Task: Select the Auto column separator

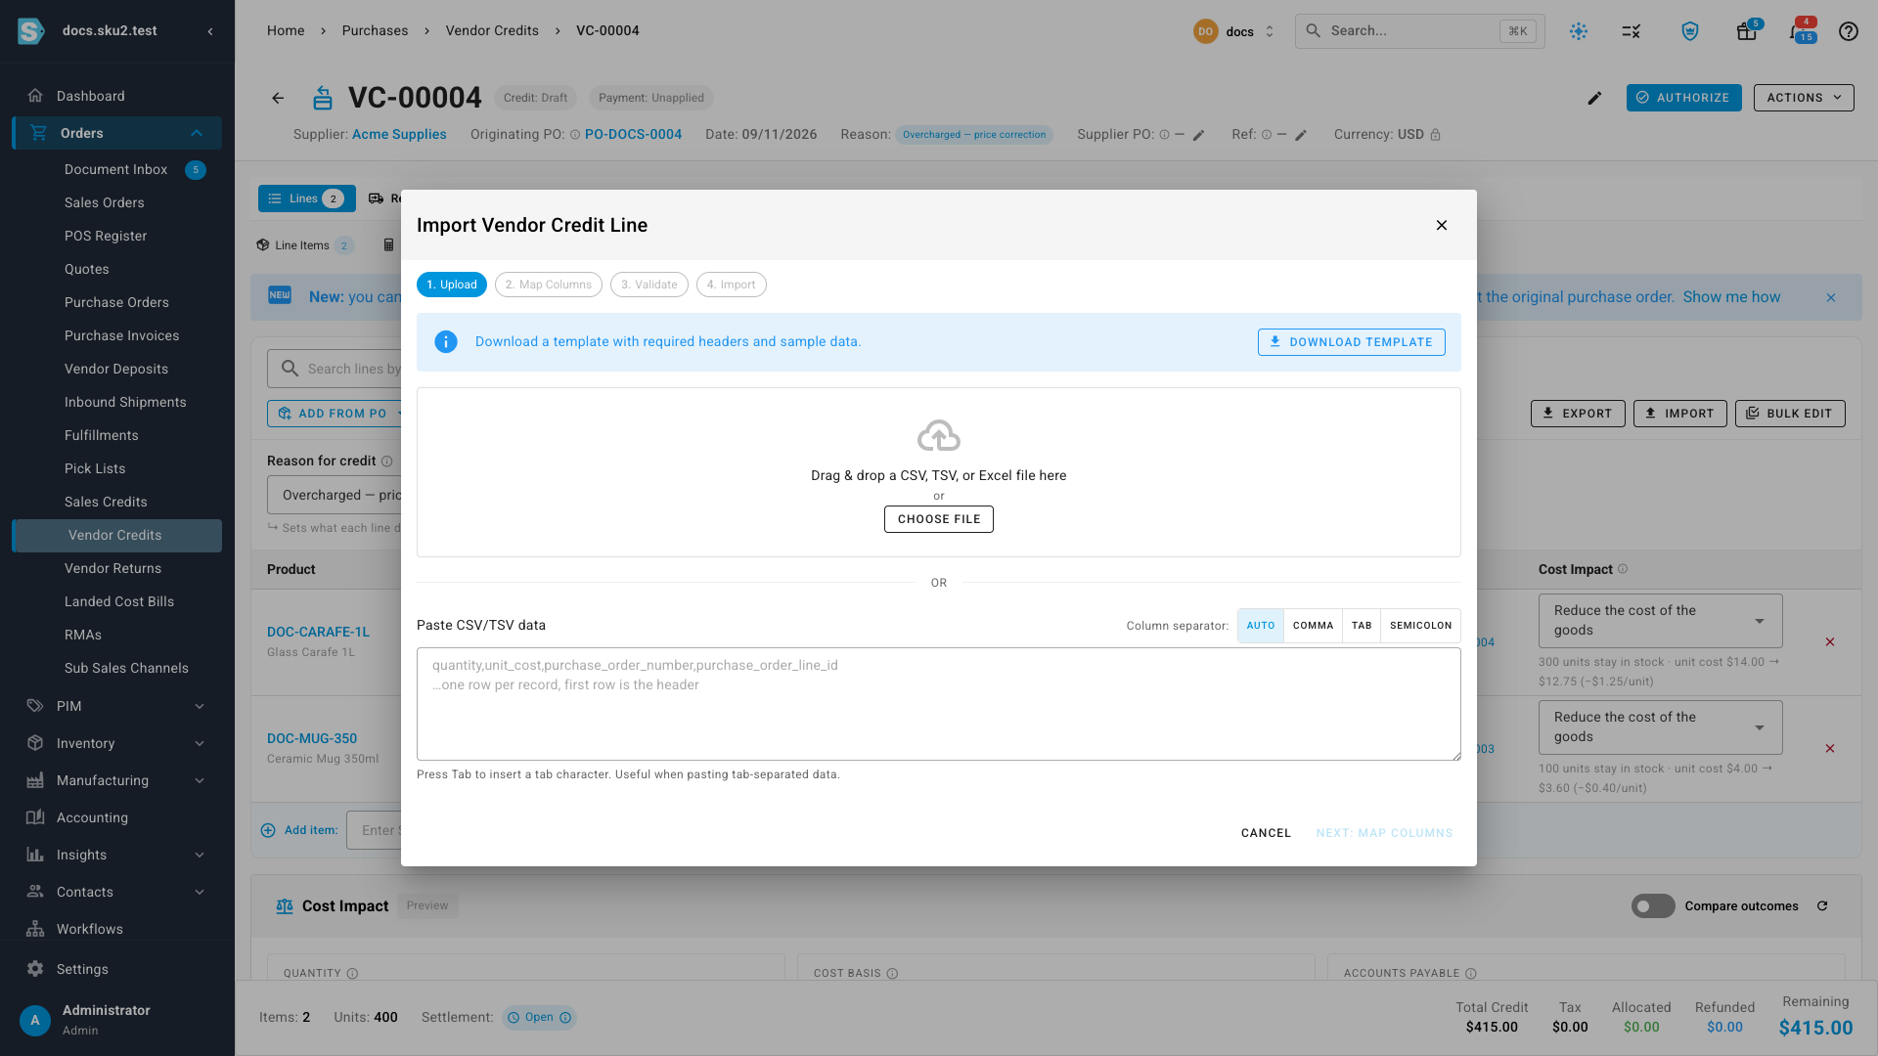Action: coord(1261,626)
